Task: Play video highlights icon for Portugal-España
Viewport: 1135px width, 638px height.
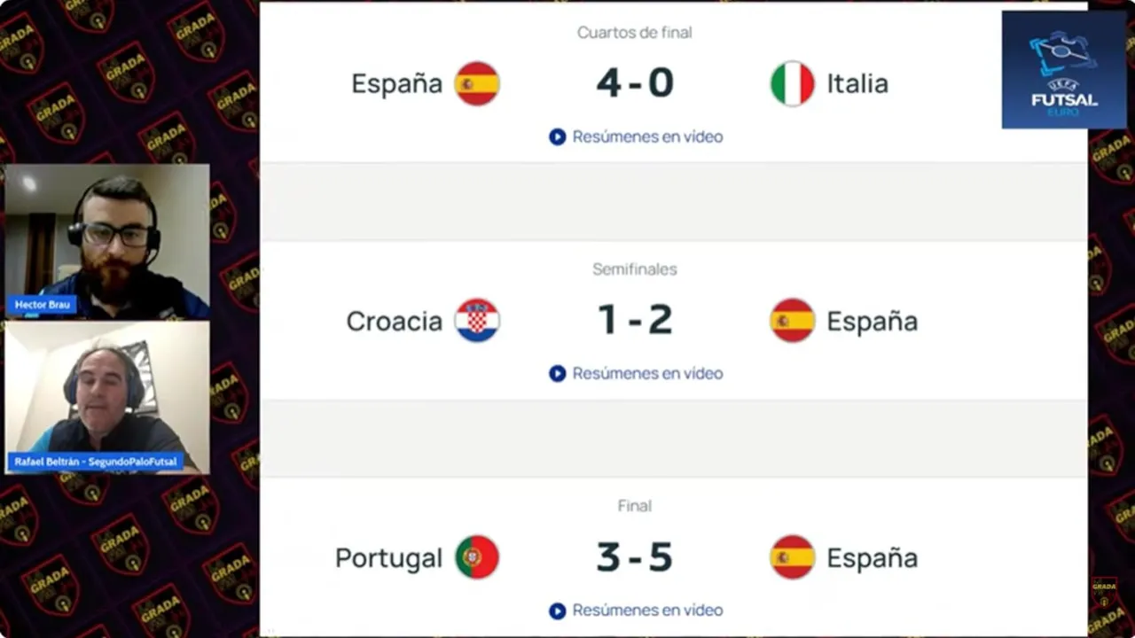Action: click(557, 611)
